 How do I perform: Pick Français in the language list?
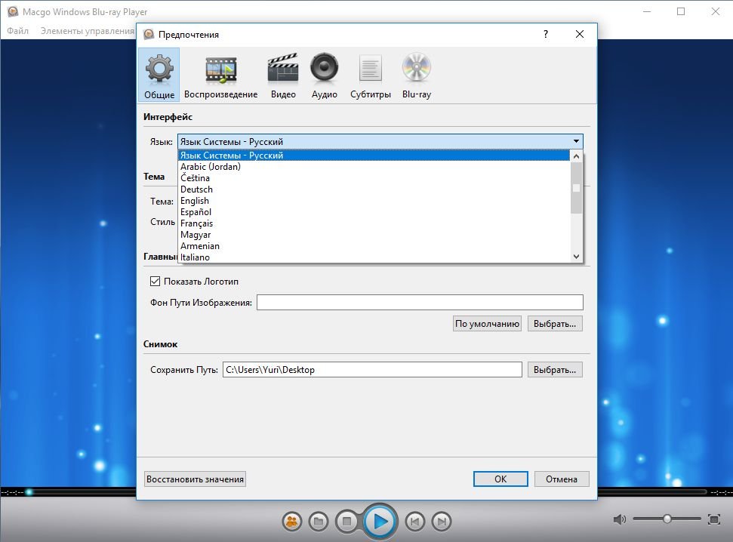pyautogui.click(x=374, y=223)
